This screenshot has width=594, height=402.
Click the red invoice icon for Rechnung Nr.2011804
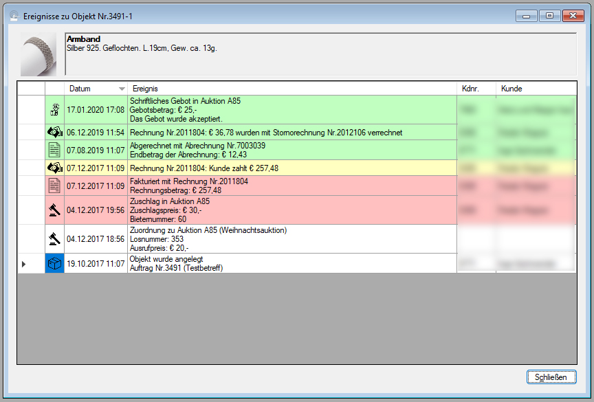point(54,186)
